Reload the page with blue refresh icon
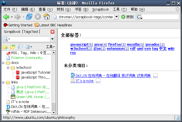 29,17
